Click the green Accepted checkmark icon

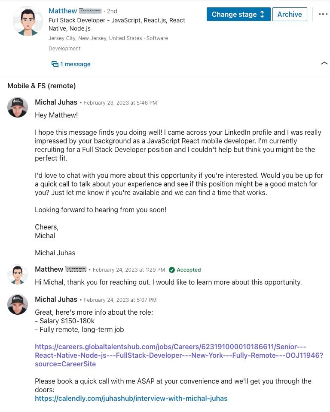pyautogui.click(x=172, y=270)
